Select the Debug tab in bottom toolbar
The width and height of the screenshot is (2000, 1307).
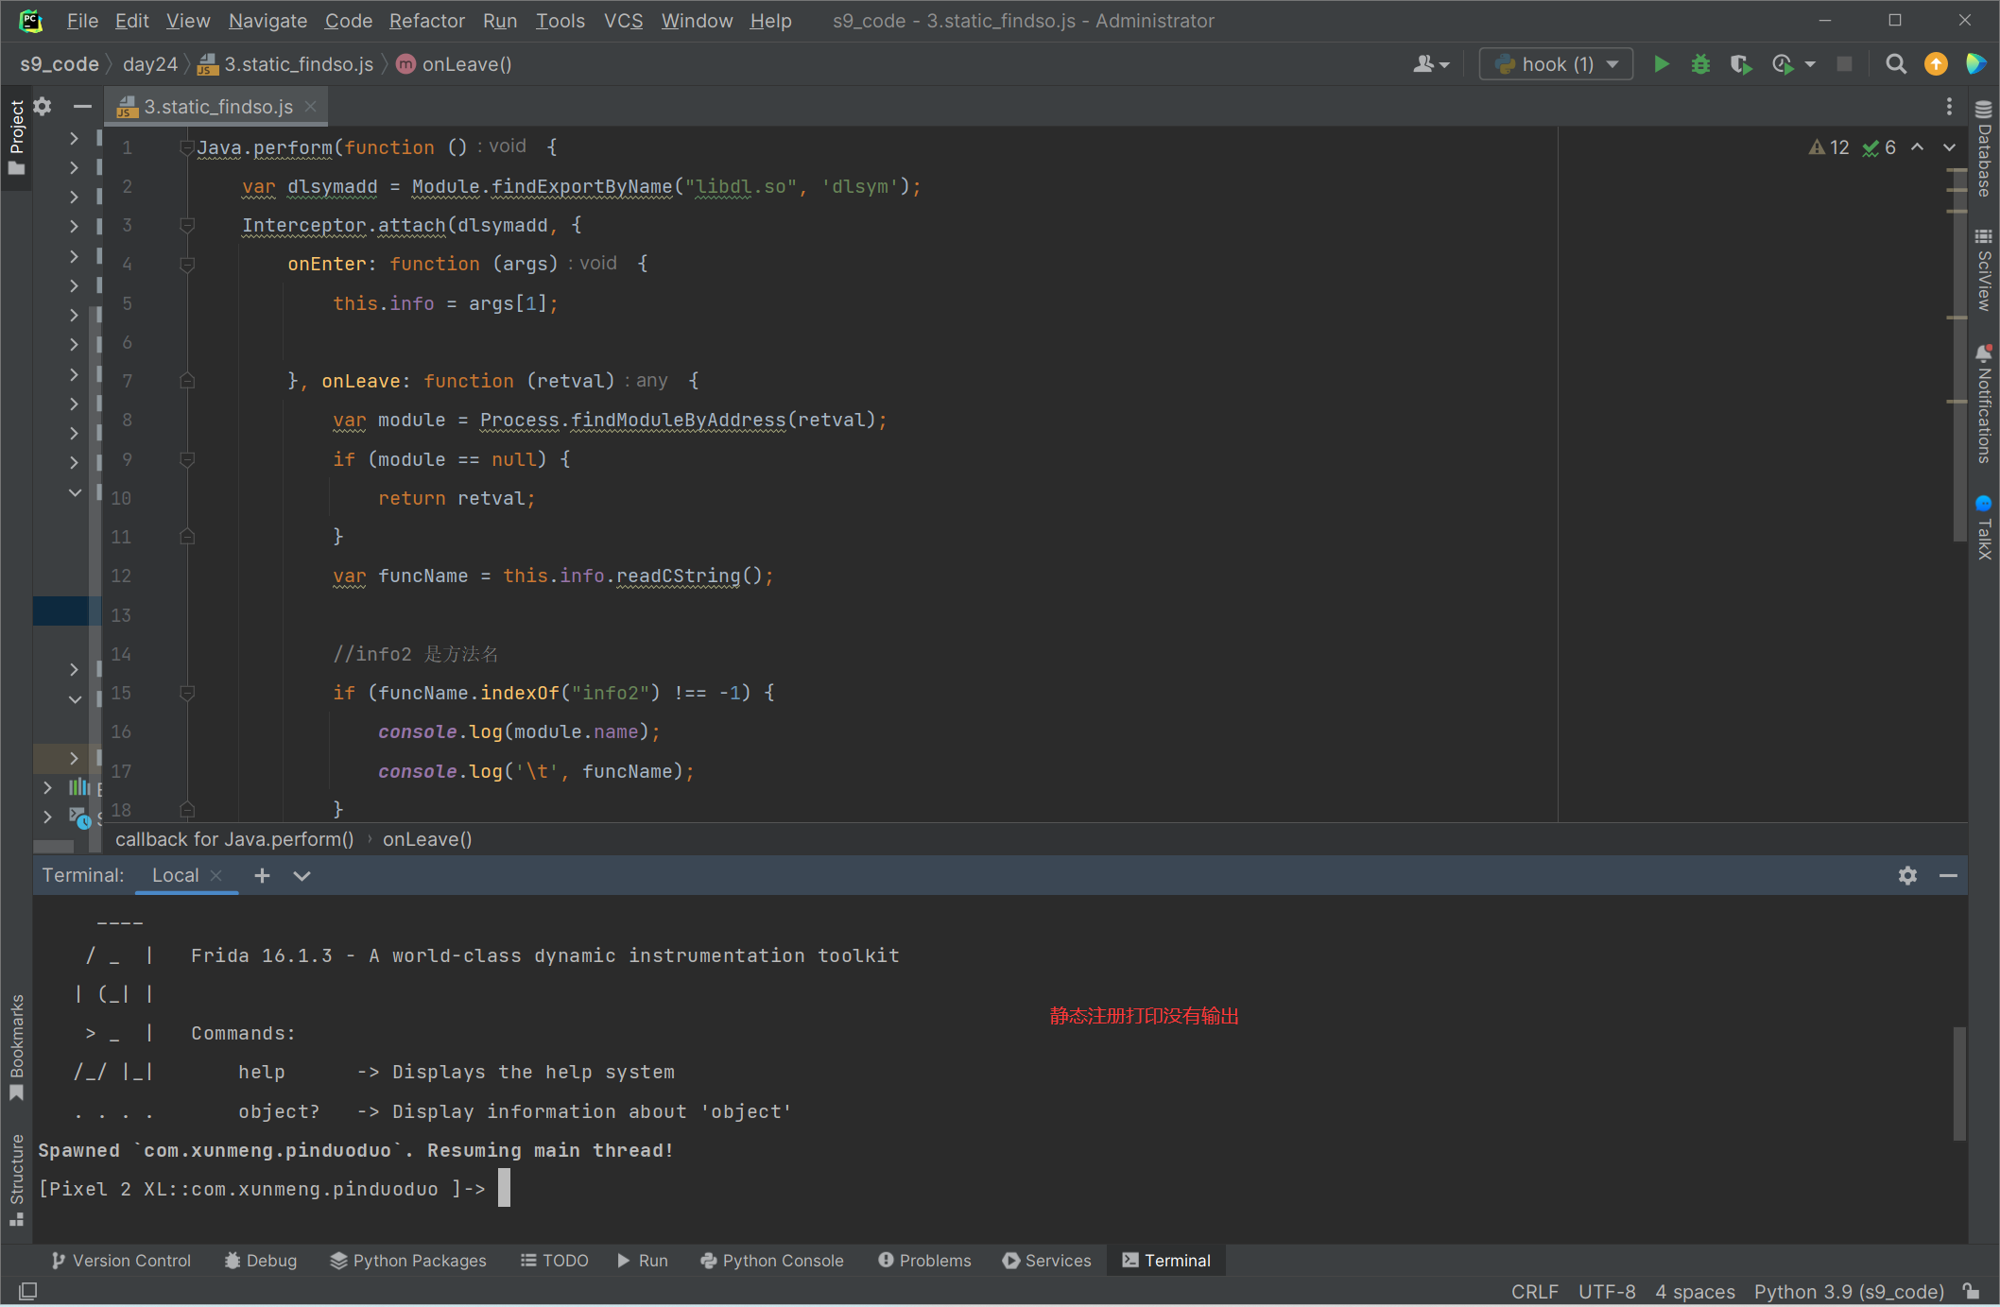point(260,1259)
